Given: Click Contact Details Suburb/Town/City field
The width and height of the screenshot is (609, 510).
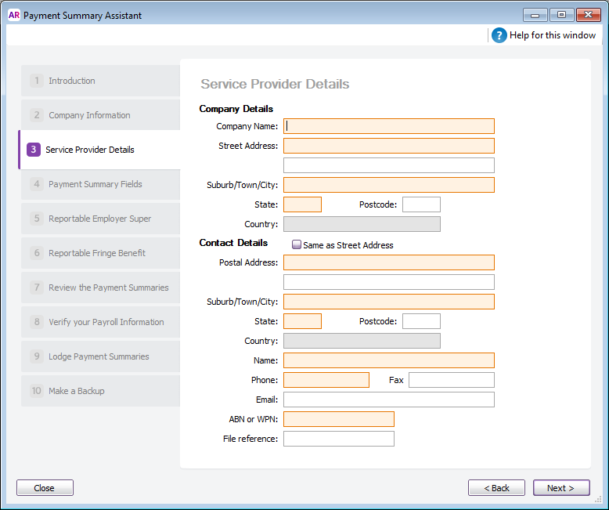Looking at the screenshot, I should 389,302.
